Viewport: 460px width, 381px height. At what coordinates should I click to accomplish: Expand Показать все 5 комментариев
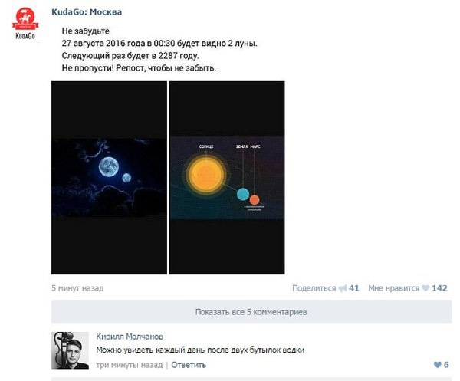click(x=251, y=311)
